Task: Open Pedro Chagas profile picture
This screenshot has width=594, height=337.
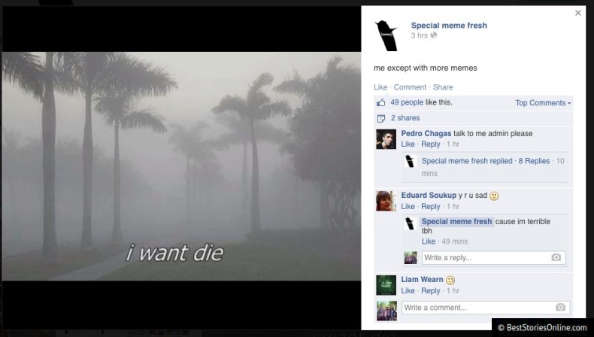Action: pyautogui.click(x=386, y=139)
